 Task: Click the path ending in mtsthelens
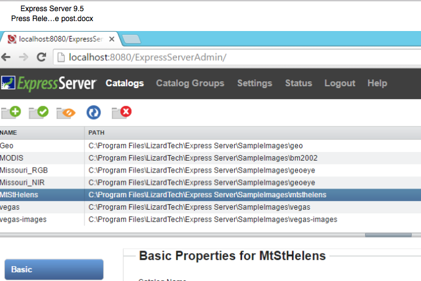(207, 195)
